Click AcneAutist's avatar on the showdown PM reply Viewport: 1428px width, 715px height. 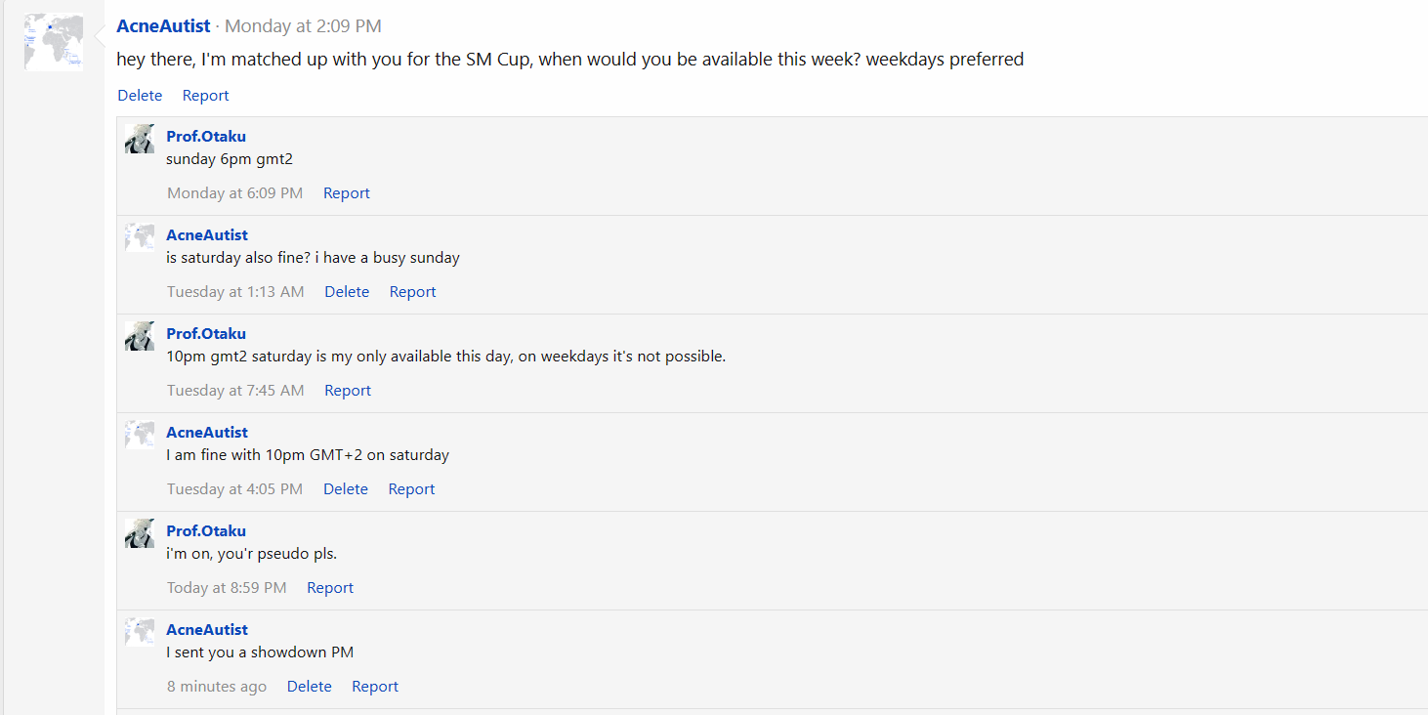click(x=139, y=631)
